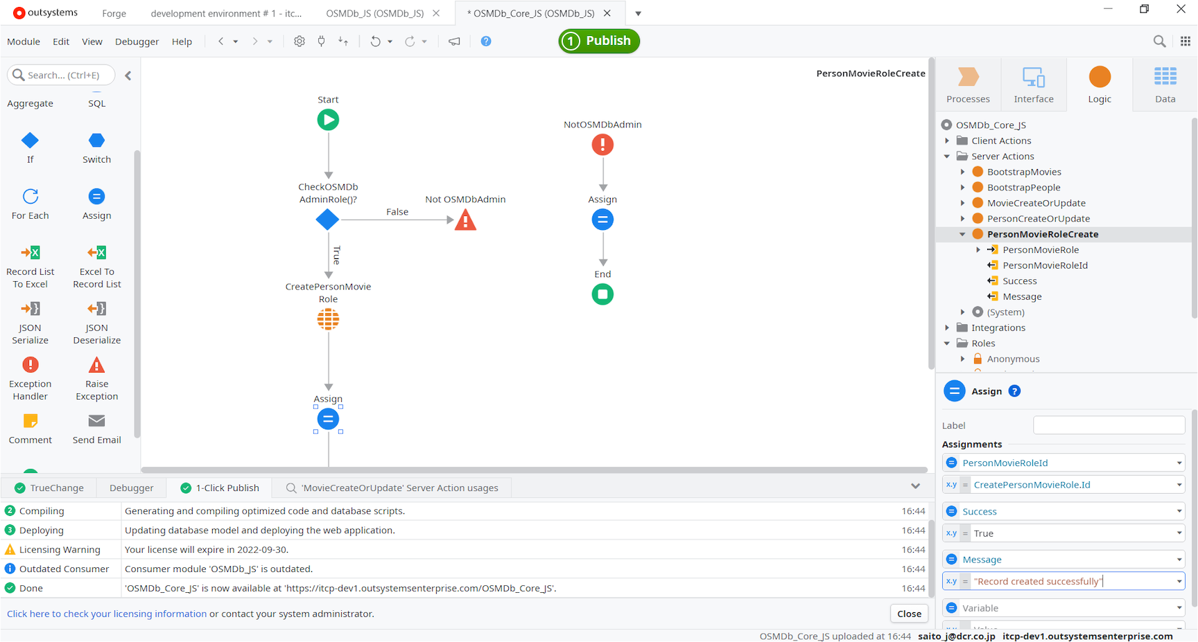
Task: Click the green Publish button
Action: click(599, 41)
